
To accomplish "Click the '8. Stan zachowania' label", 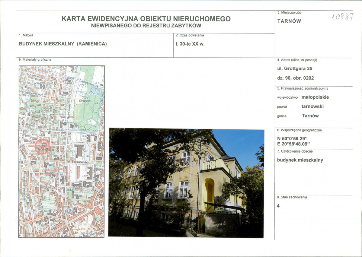I will [292, 197].
